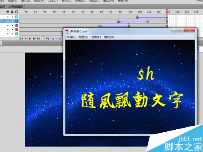Click the cyan layer outline color square
This screenshot has height=152, width=203.
[x=17, y=17]
